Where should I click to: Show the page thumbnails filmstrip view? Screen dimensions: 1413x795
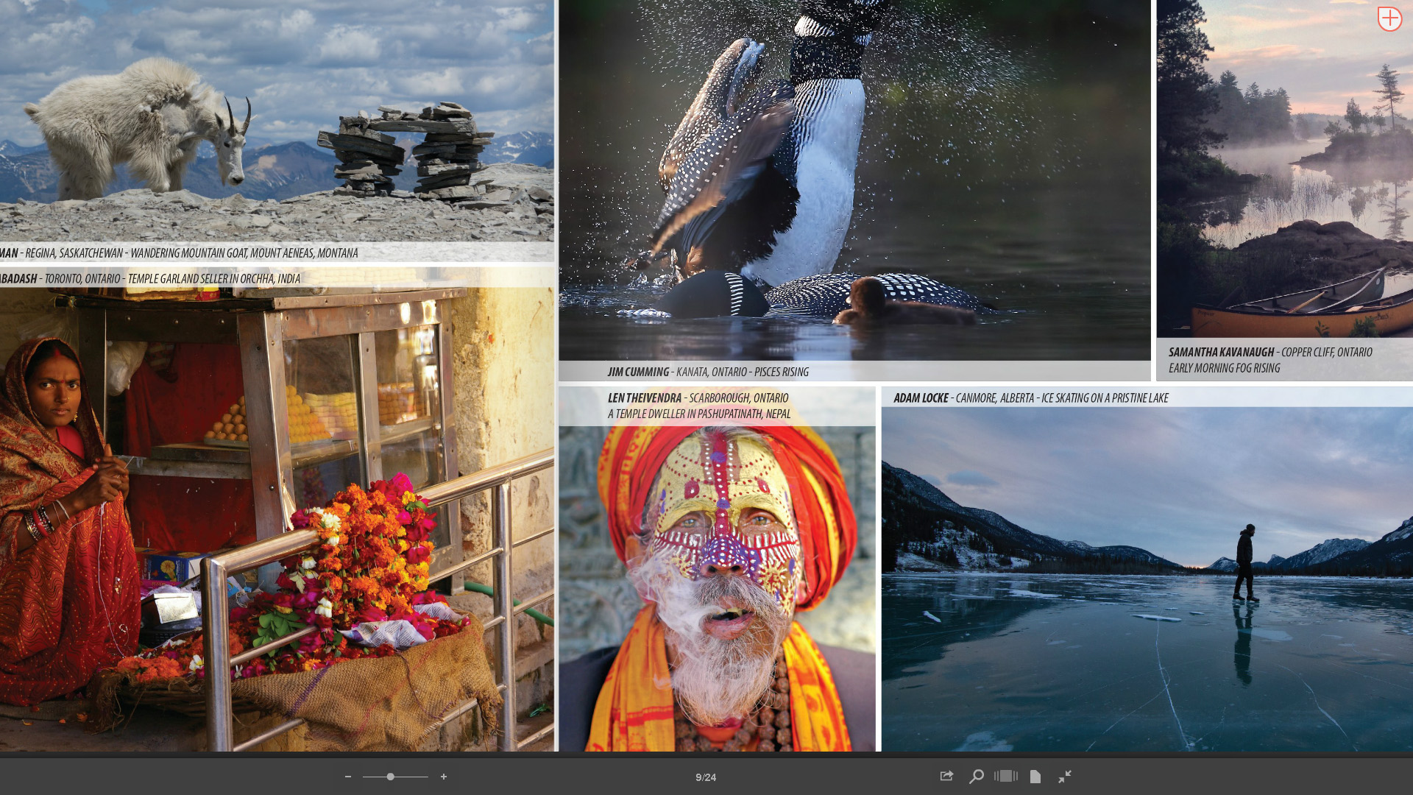(x=1006, y=776)
